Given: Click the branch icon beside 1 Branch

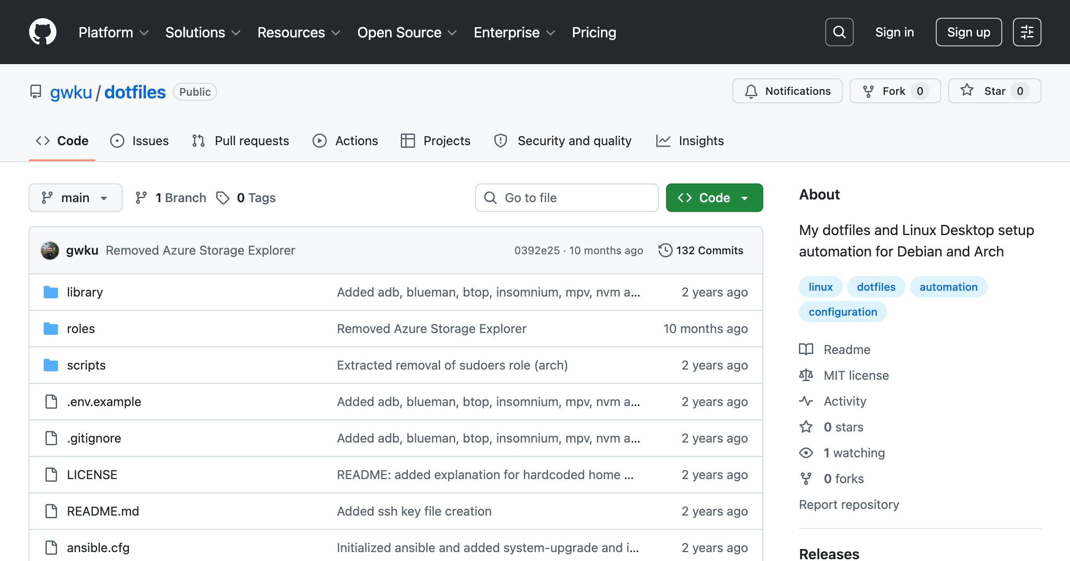Looking at the screenshot, I should 141,198.
